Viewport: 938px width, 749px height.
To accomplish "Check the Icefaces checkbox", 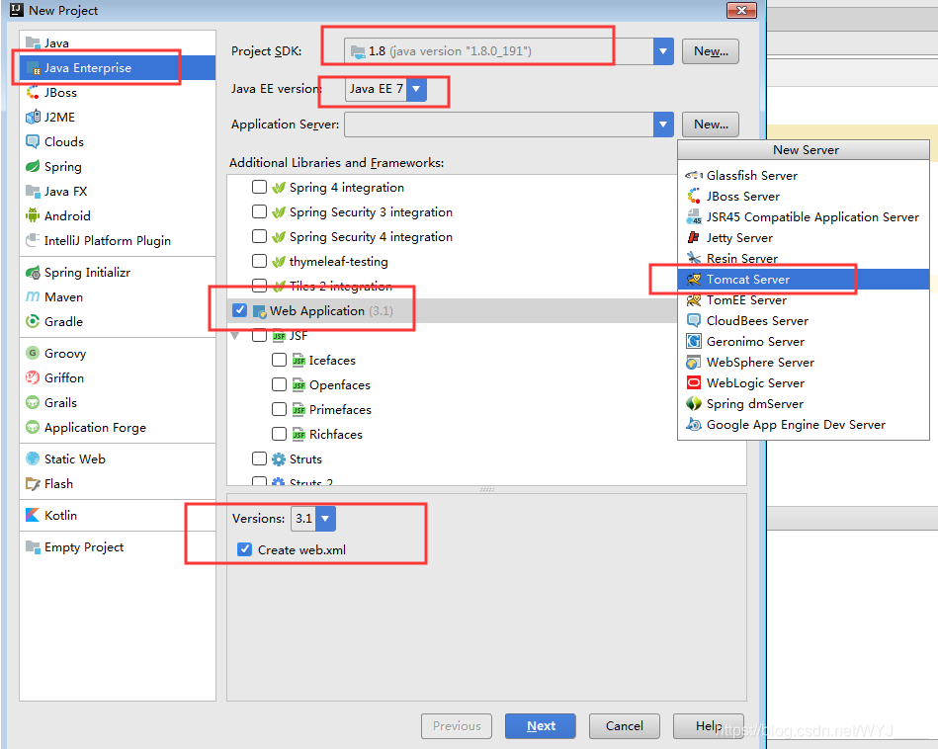I will pos(280,360).
